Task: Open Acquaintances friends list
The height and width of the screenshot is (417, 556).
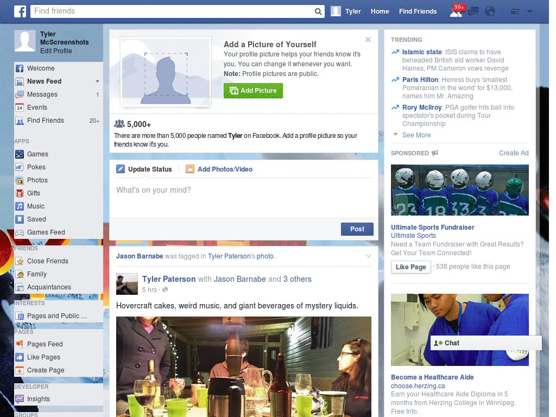Action: point(49,287)
